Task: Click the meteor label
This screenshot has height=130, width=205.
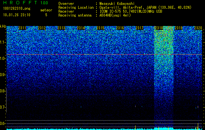Action: tap(46, 10)
